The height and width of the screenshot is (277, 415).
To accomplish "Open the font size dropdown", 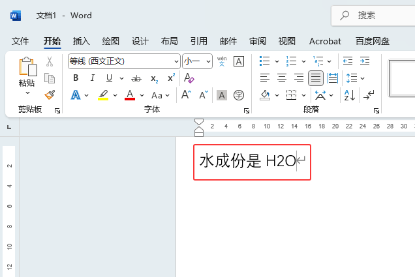I will tap(209, 61).
